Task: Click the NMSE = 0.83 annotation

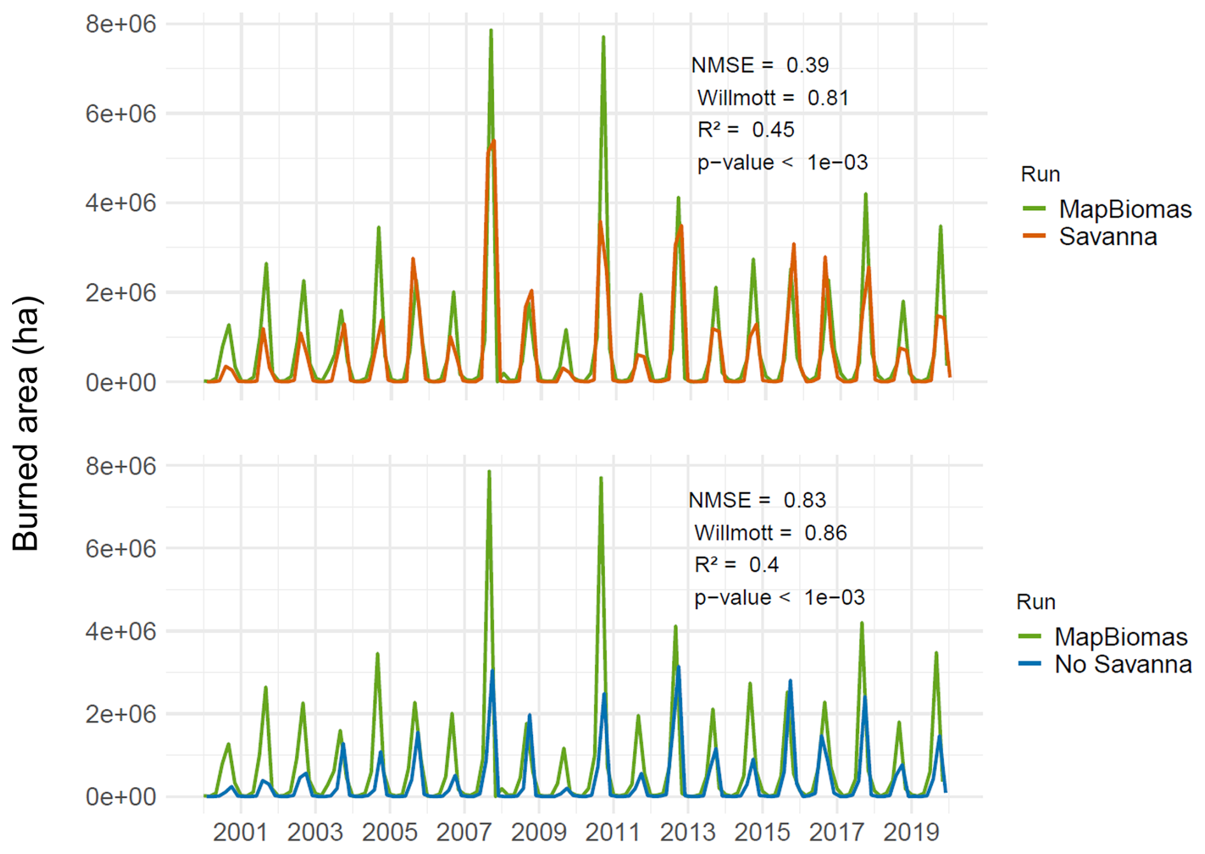Action: click(x=757, y=500)
